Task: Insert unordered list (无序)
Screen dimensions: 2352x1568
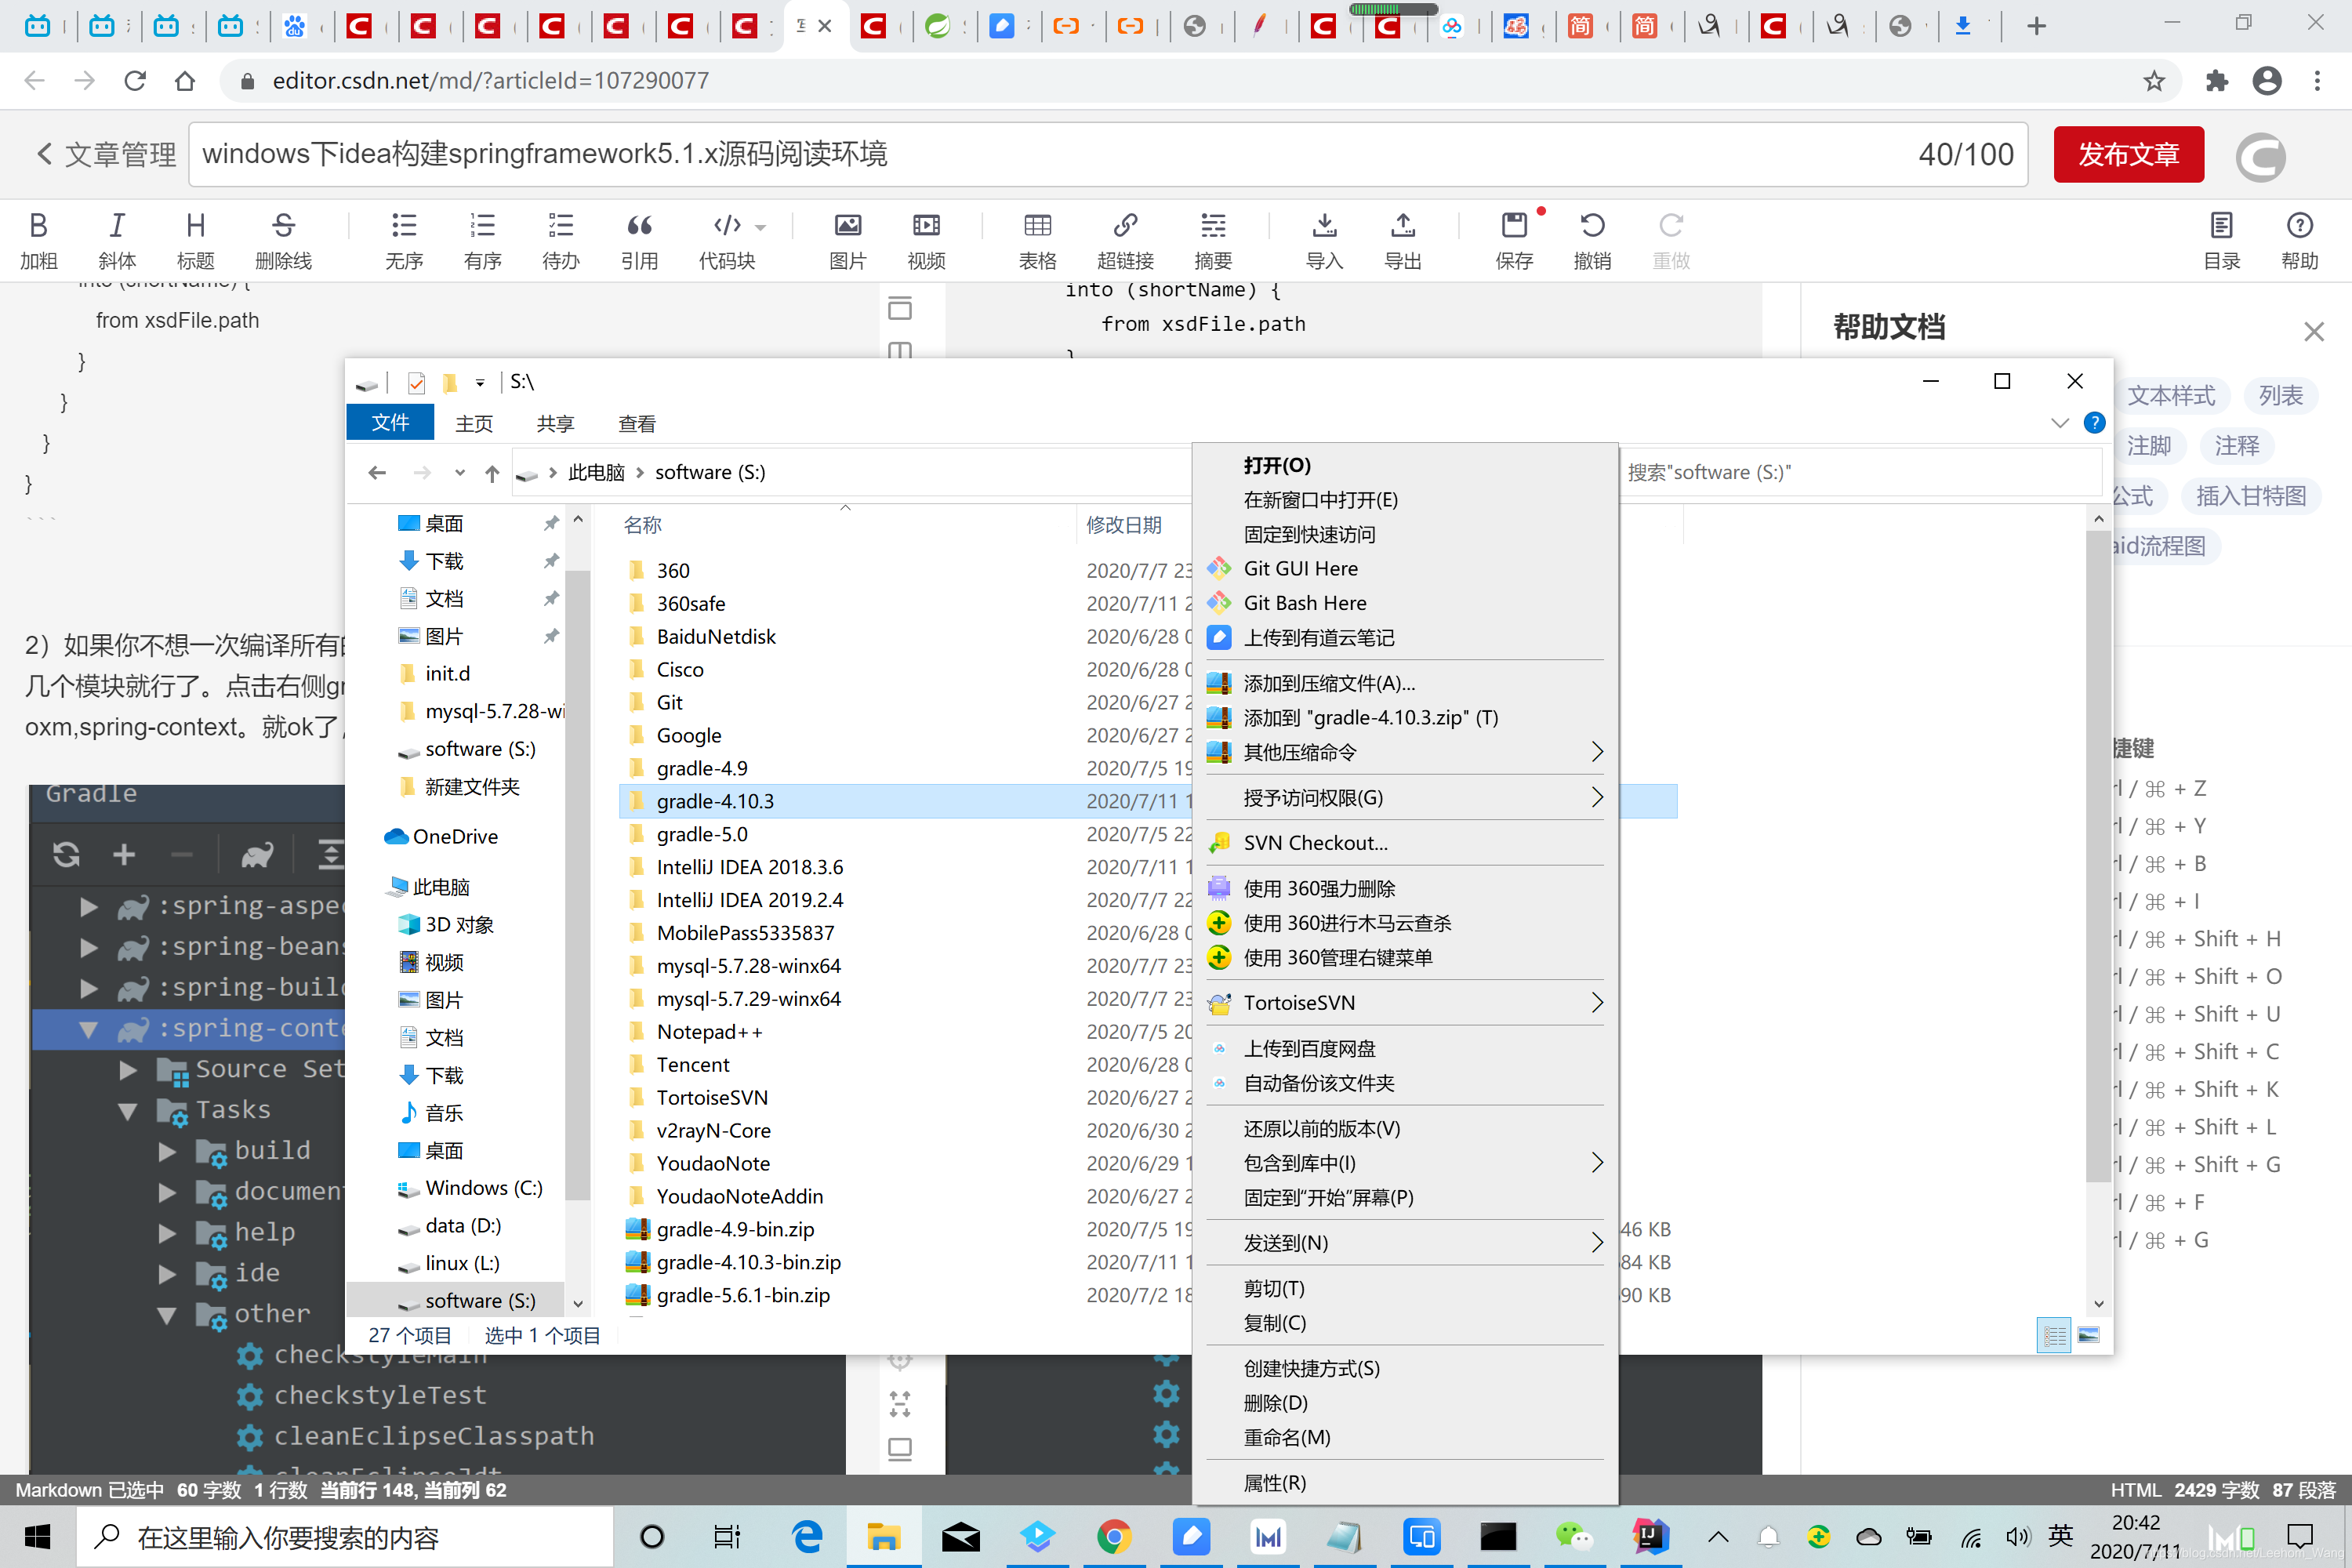Action: pyautogui.click(x=404, y=240)
